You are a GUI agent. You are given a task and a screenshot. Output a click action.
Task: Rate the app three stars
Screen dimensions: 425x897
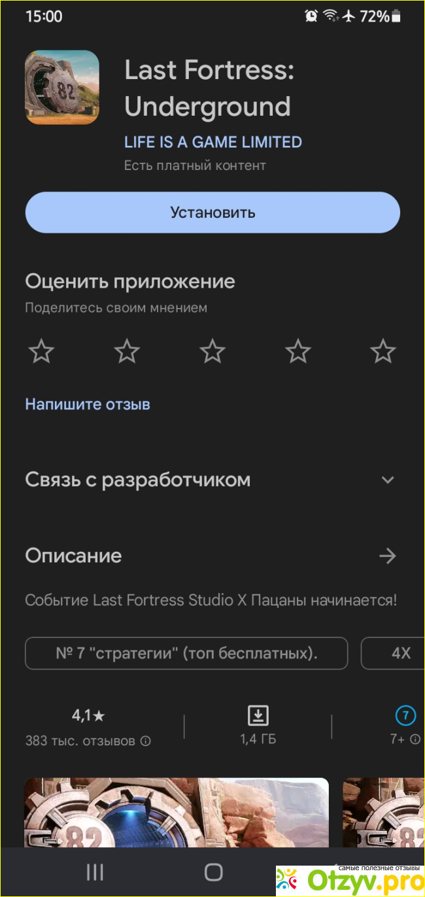[x=212, y=352]
